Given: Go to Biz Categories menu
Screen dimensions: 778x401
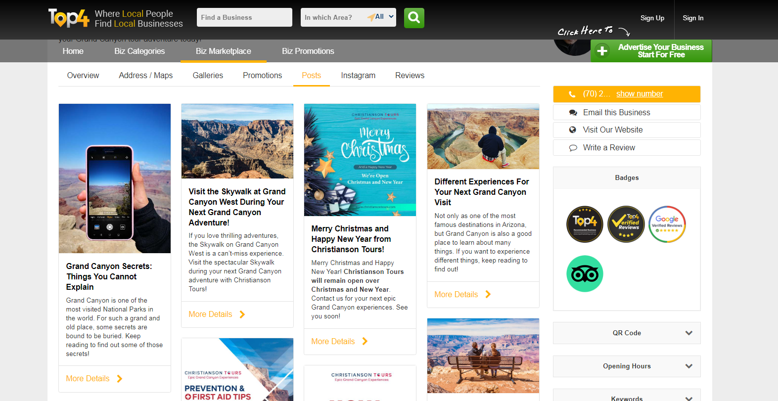Looking at the screenshot, I should (x=139, y=51).
